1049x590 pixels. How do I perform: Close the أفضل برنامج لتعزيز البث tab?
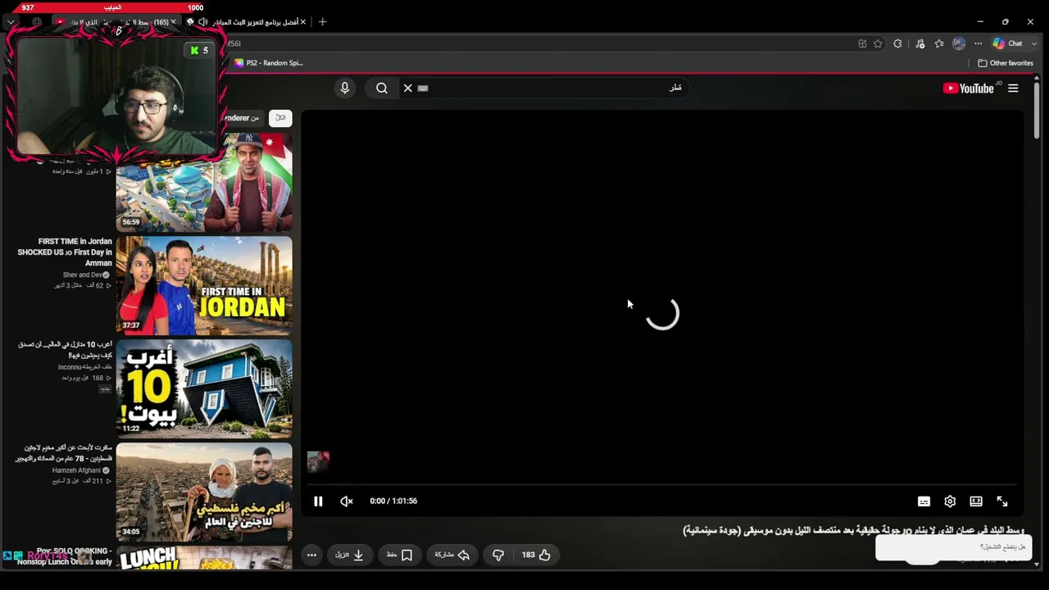pyautogui.click(x=302, y=22)
